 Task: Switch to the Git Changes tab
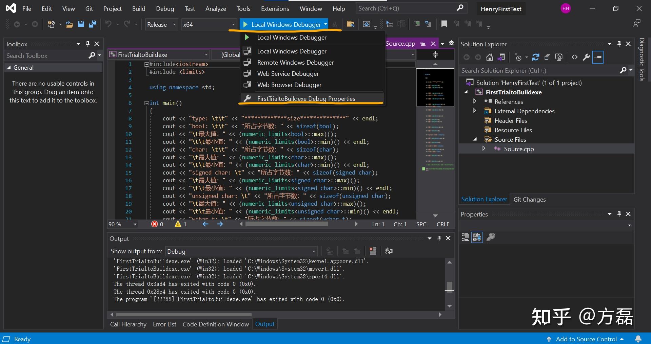pyautogui.click(x=529, y=200)
